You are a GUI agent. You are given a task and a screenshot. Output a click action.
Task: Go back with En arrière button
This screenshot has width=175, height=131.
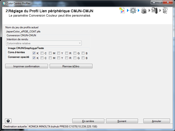pyautogui.click(x=88, y=121)
